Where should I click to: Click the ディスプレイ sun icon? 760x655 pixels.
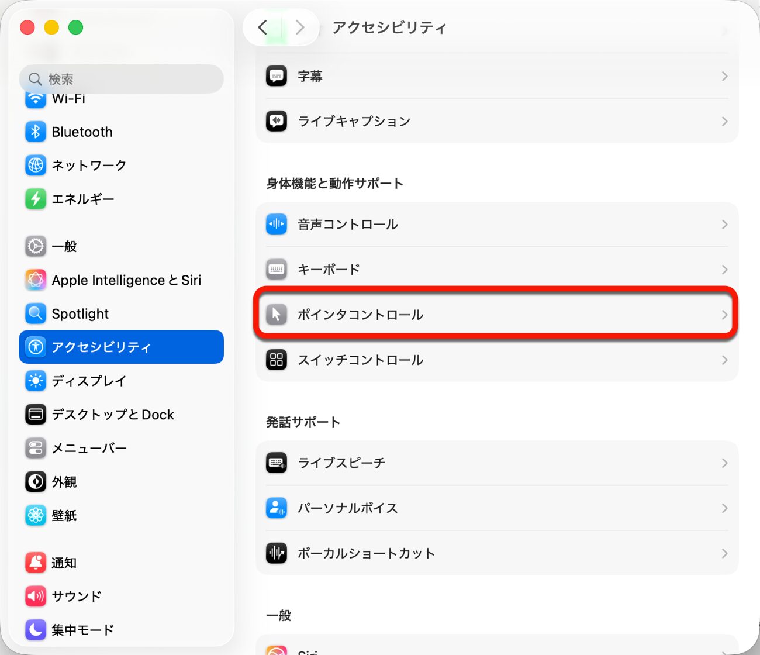(x=36, y=381)
